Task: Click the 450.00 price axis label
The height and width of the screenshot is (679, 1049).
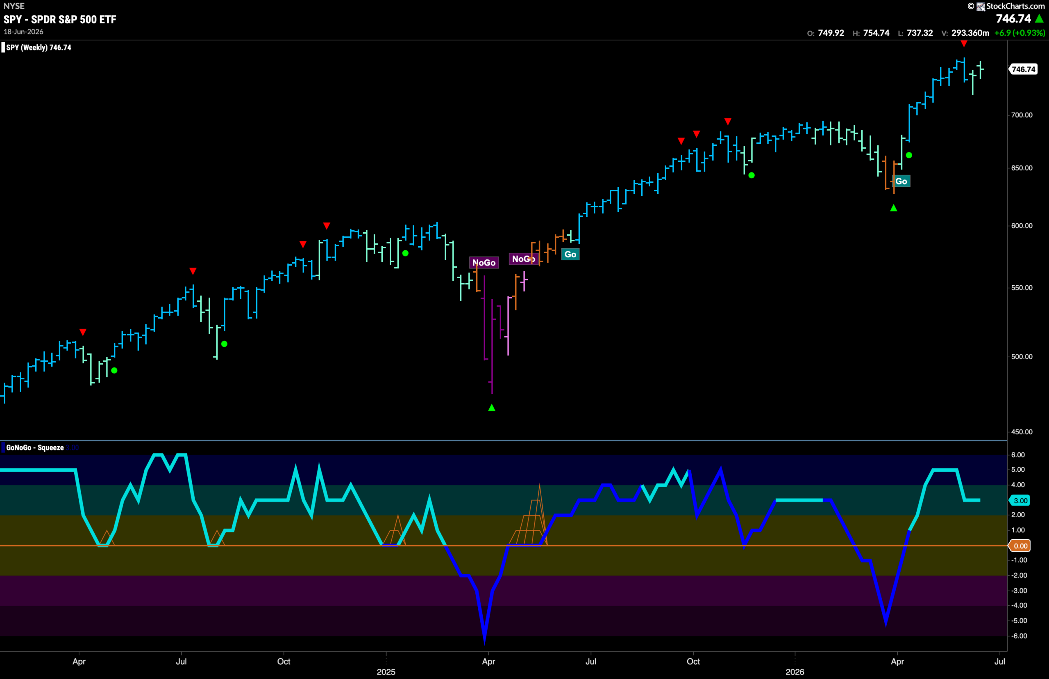Action: pos(1022,432)
